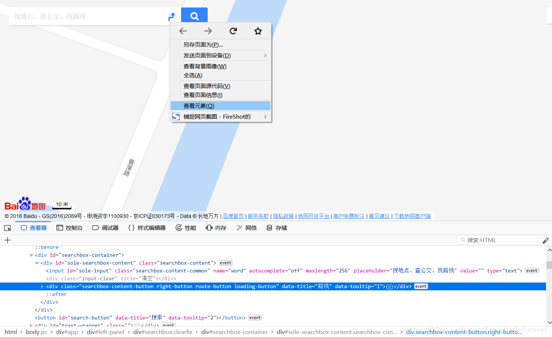552x337 pixels.
Task: Click the back arrow in context menu
Action: (183, 31)
